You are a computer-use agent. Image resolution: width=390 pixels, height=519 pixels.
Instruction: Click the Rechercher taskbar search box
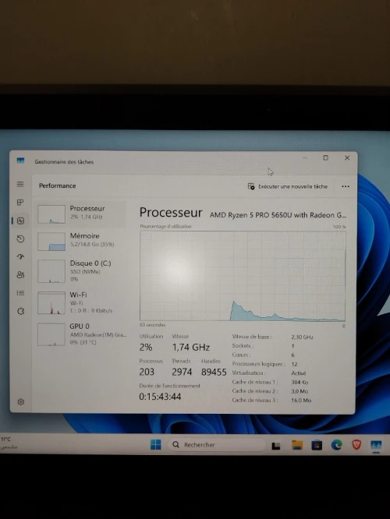(x=217, y=444)
